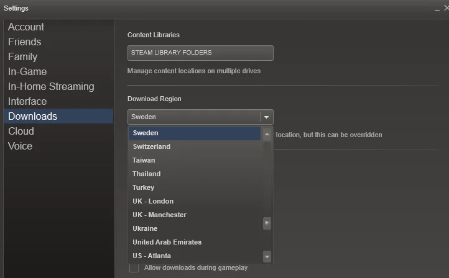Choose US - Atlanta download region
Screen dimensions: 449x278
[x=195, y=256]
